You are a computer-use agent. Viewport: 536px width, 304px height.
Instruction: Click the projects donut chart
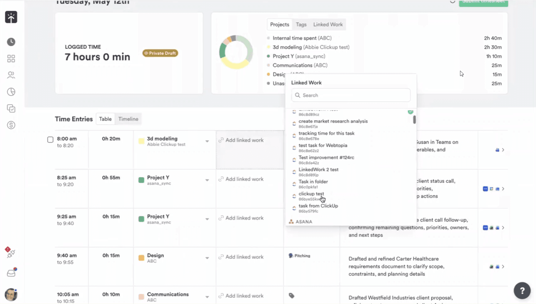pyautogui.click(x=236, y=52)
